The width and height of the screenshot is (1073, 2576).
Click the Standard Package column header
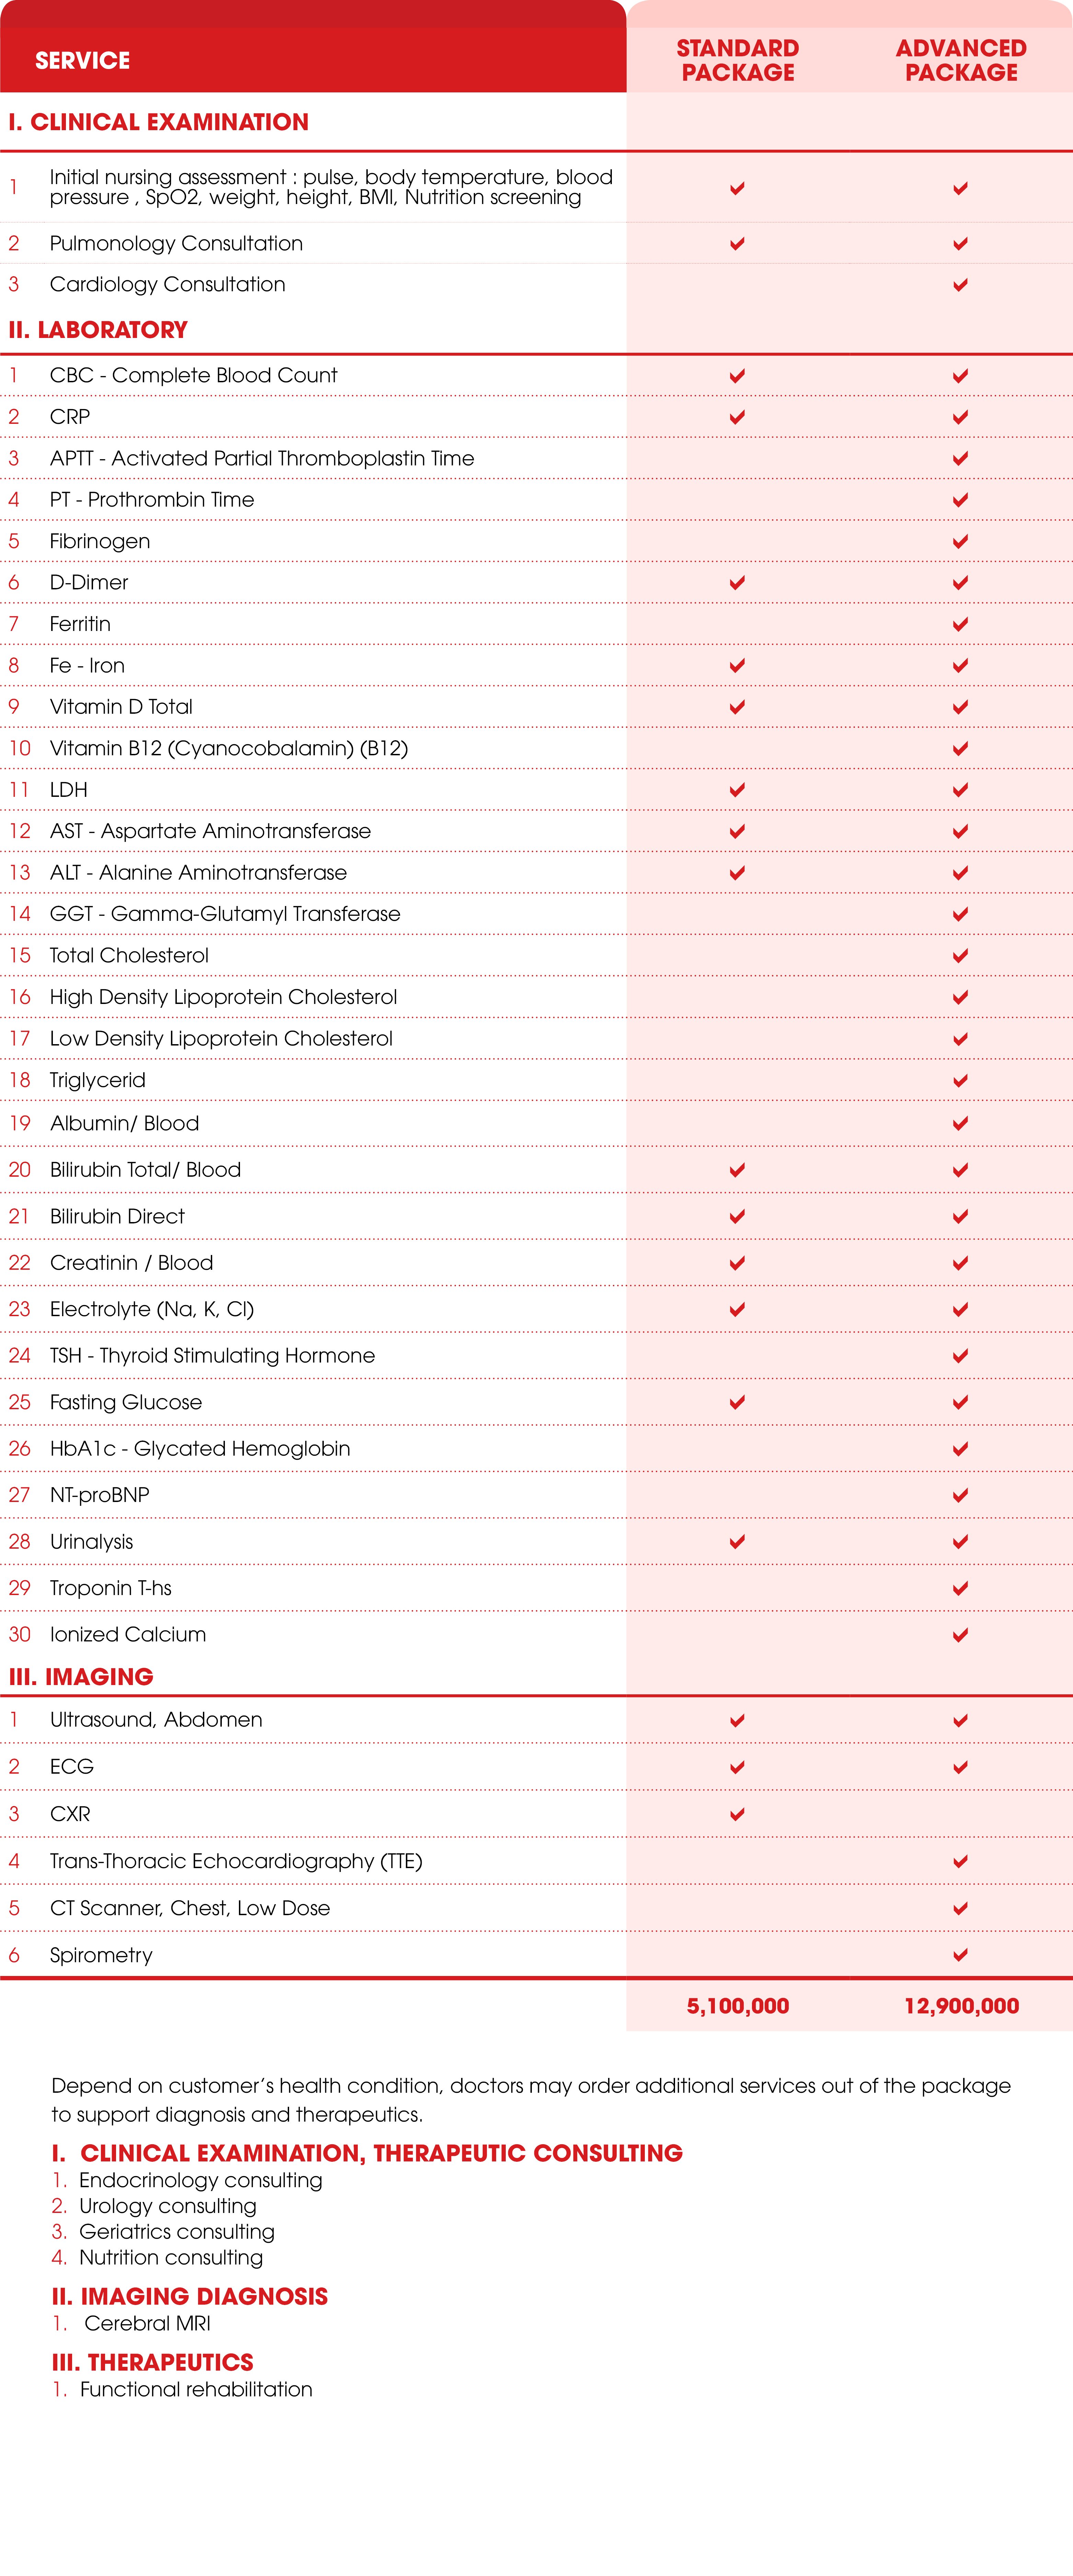pos(738,60)
